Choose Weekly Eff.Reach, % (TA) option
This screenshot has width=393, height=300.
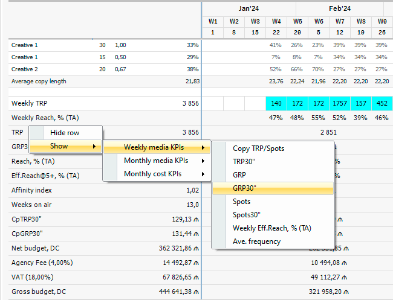[x=273, y=228]
